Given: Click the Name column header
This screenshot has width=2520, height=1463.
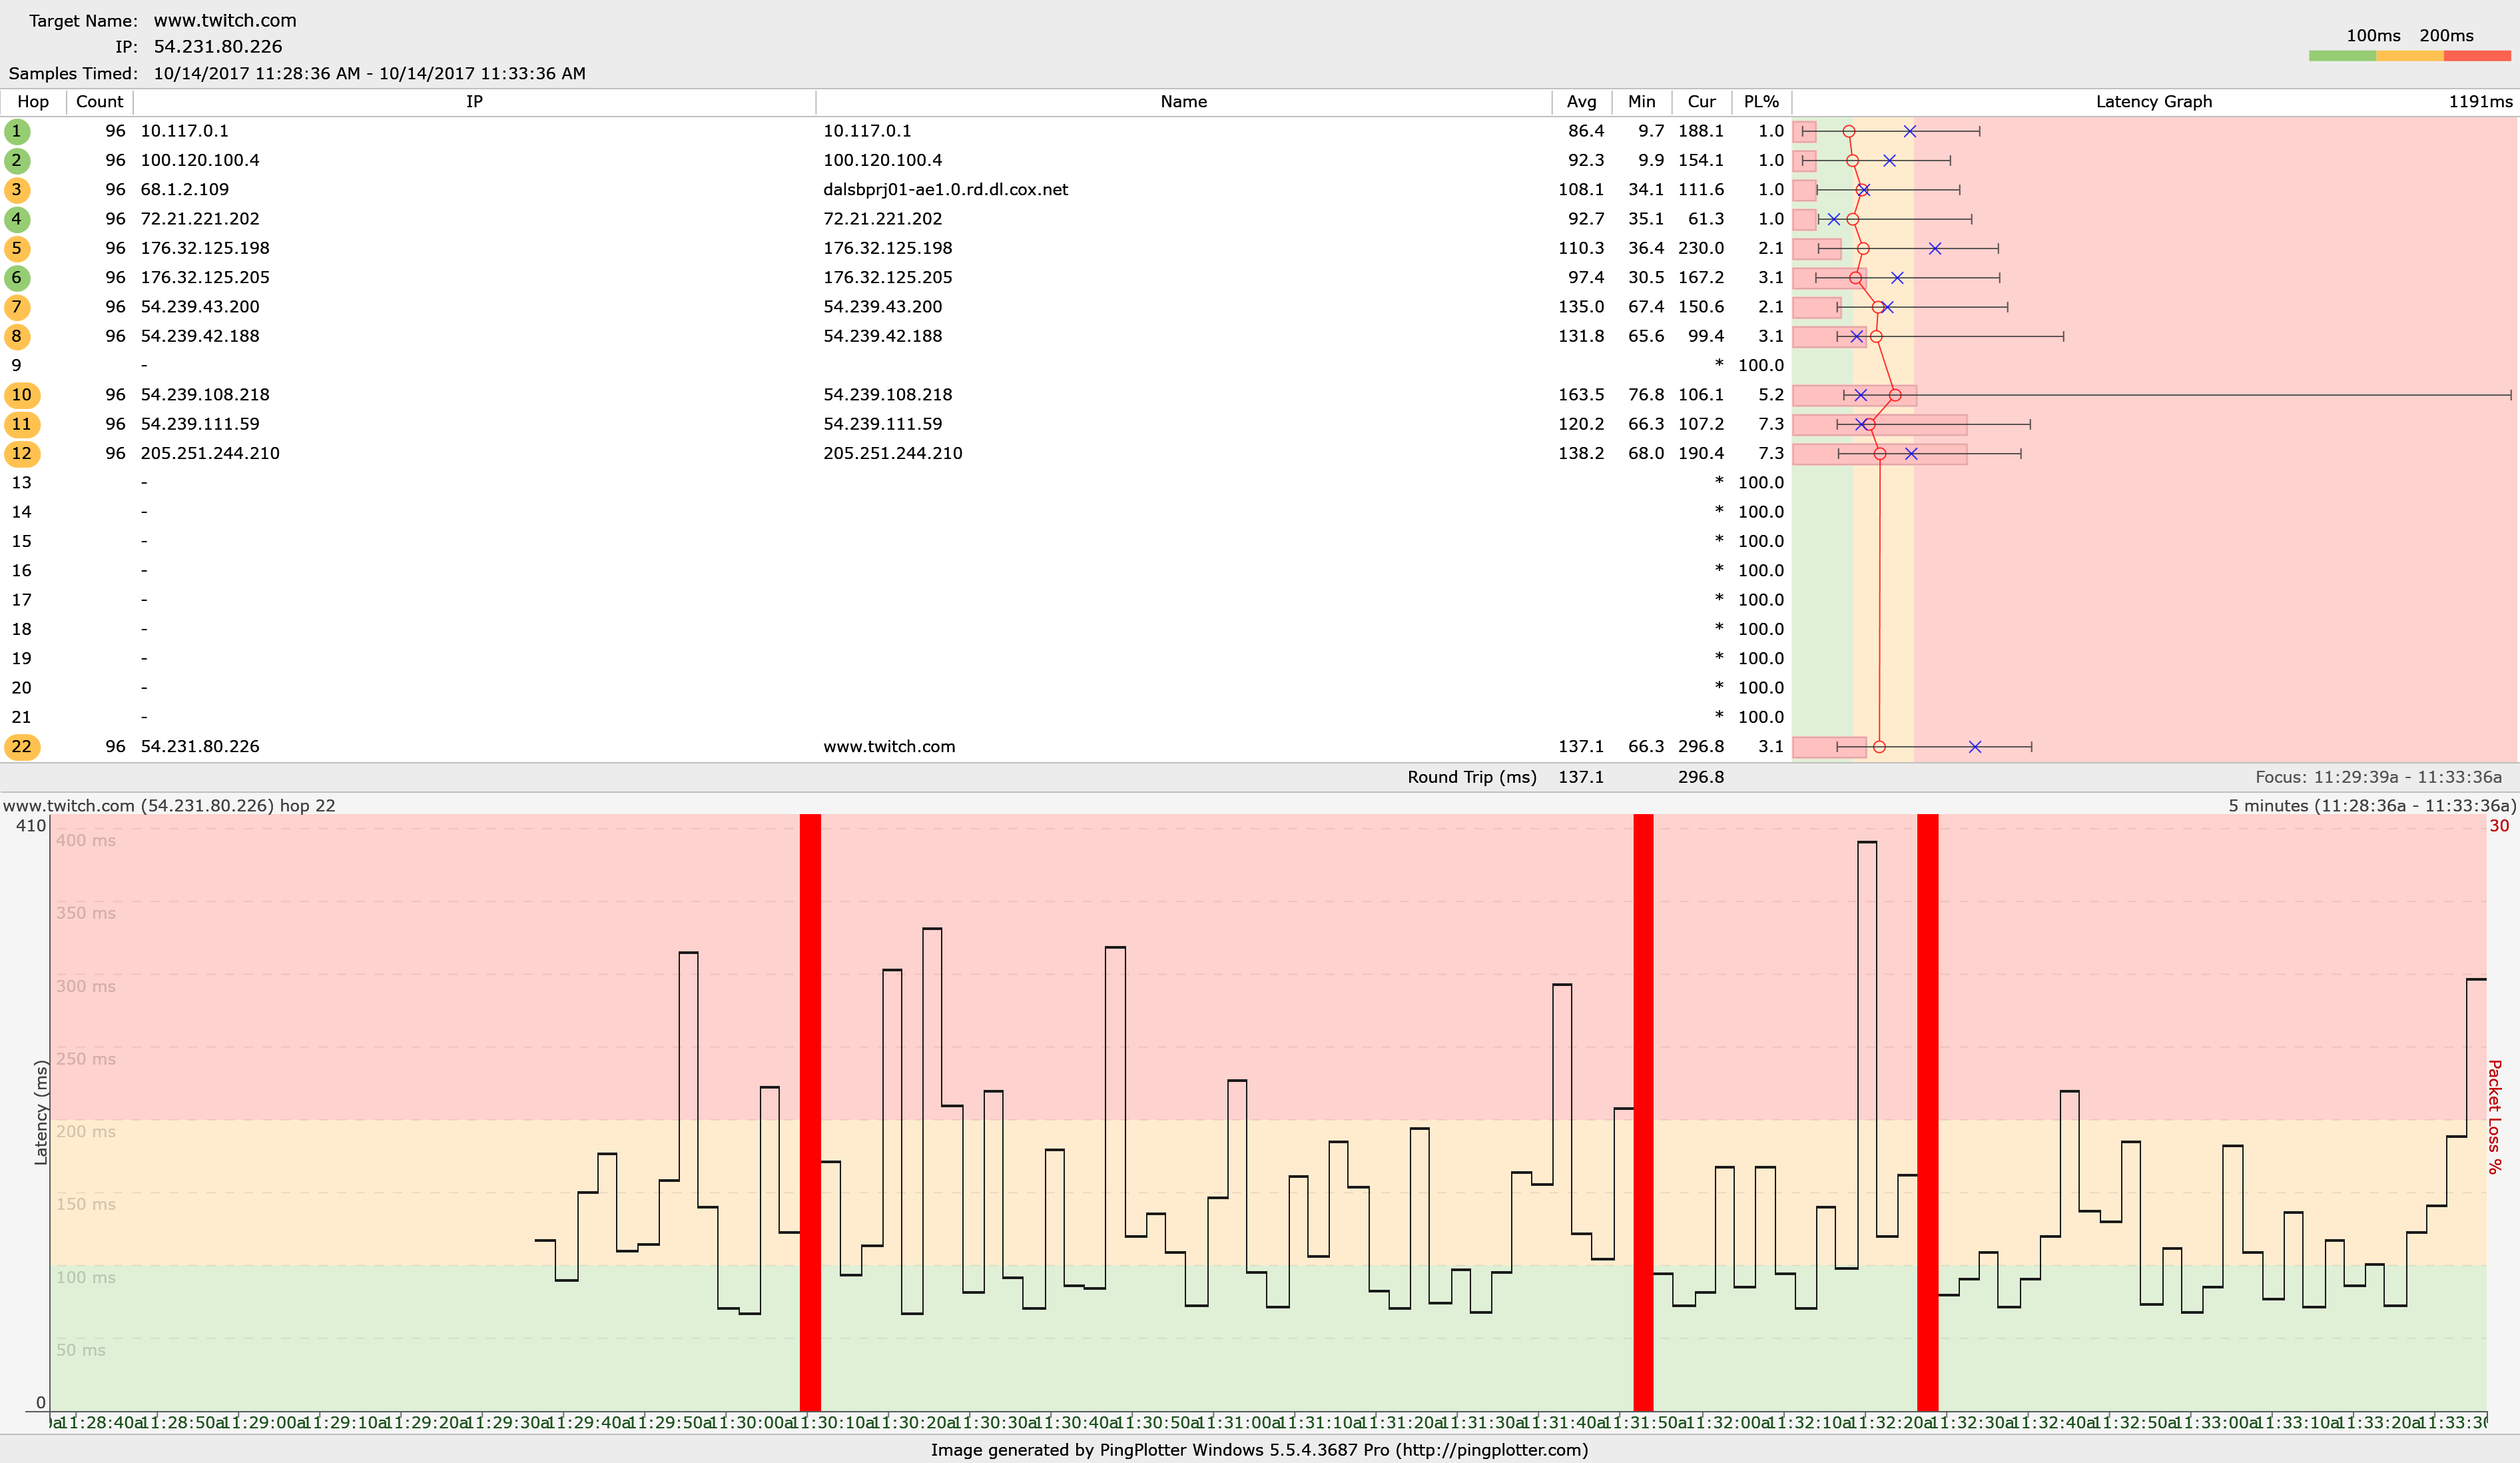Looking at the screenshot, I should click(x=1183, y=102).
